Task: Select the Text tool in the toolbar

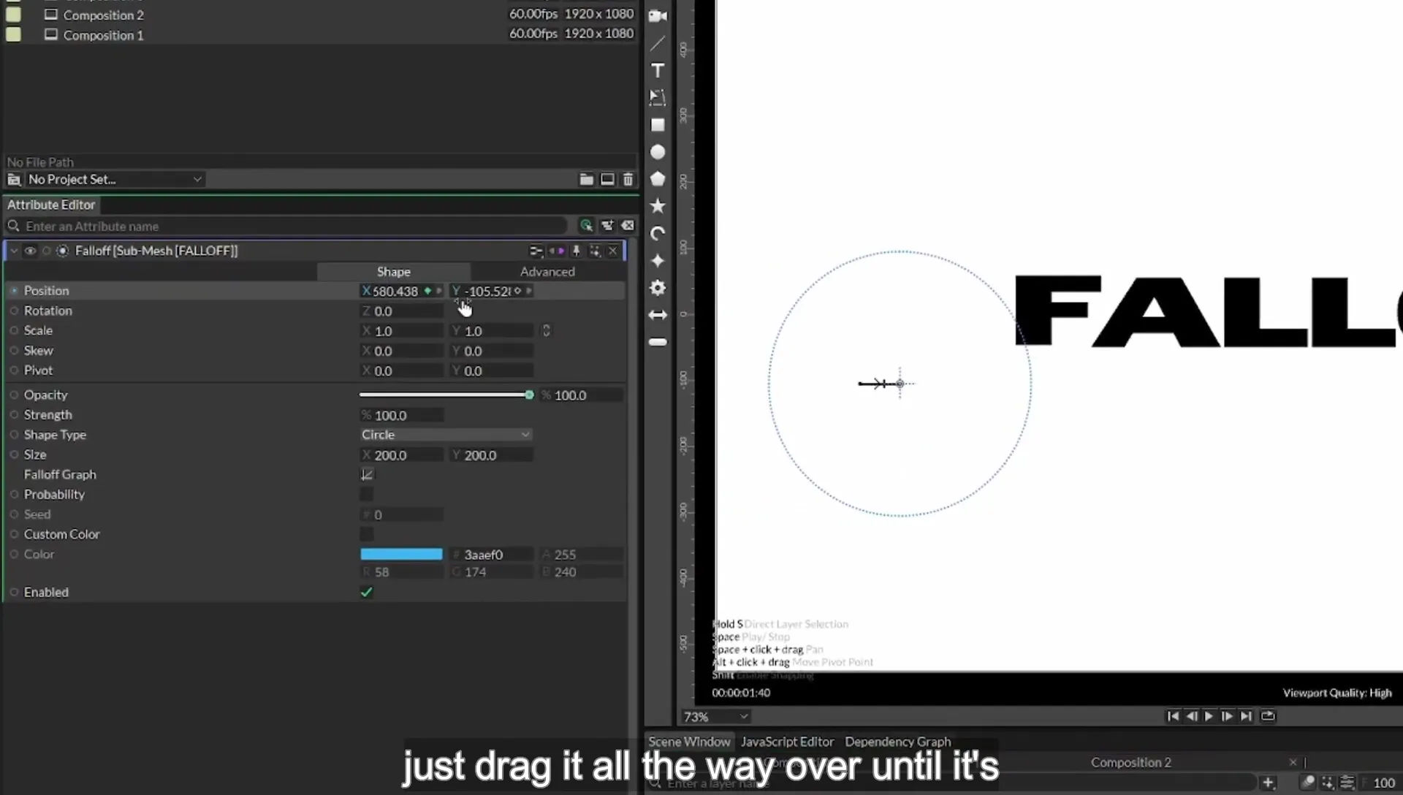Action: (658, 70)
